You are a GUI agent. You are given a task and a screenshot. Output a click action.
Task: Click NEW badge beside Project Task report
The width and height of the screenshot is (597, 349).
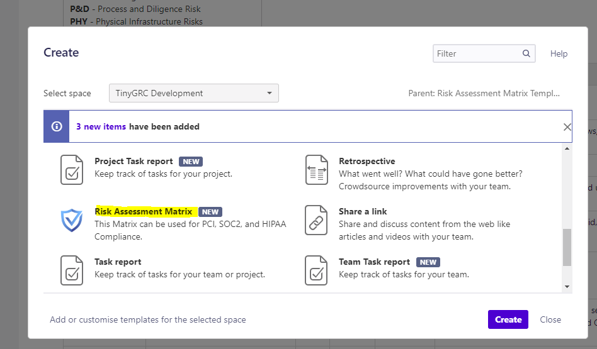(191, 162)
